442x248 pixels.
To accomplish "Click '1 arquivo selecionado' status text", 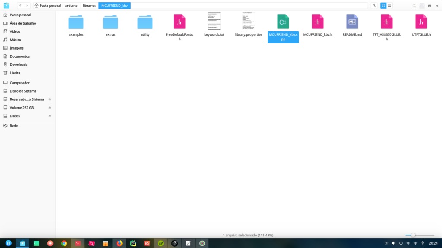I will [248, 235].
